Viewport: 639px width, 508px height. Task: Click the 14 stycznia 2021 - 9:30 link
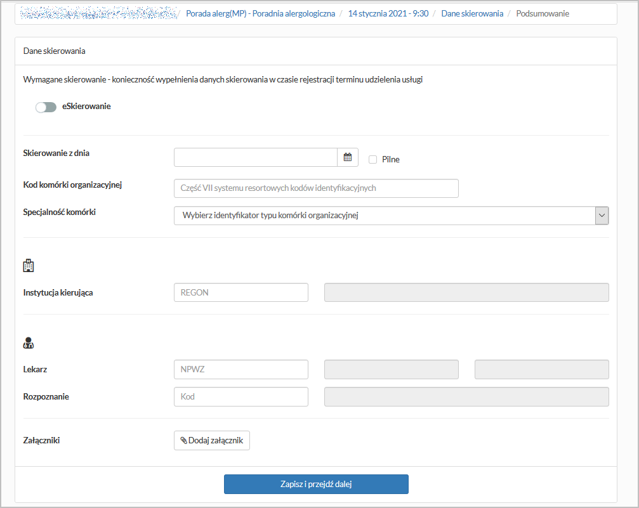tap(388, 12)
